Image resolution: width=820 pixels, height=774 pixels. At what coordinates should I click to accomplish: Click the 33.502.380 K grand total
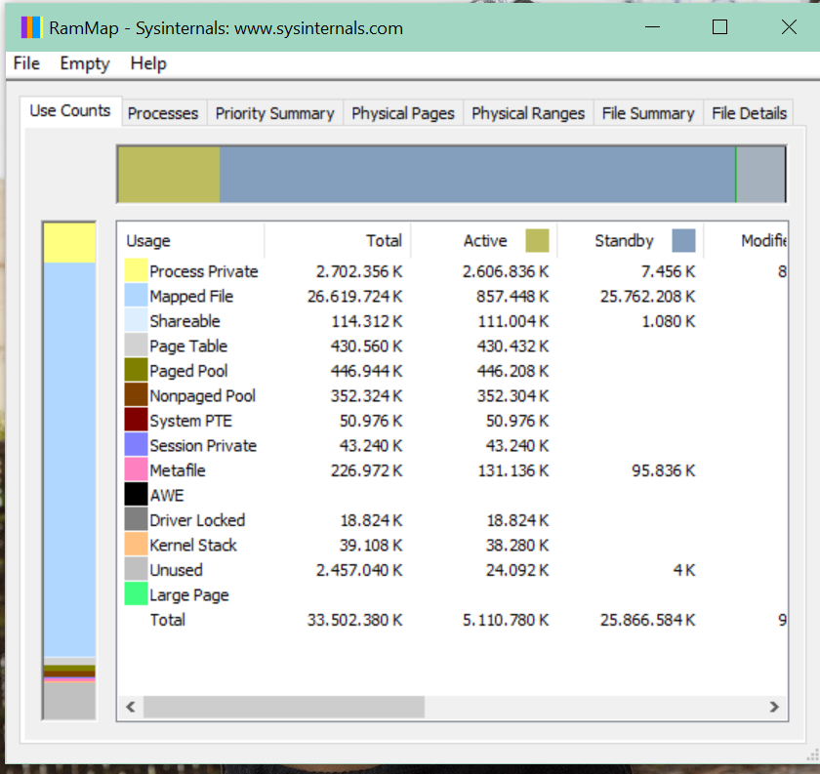(x=354, y=620)
